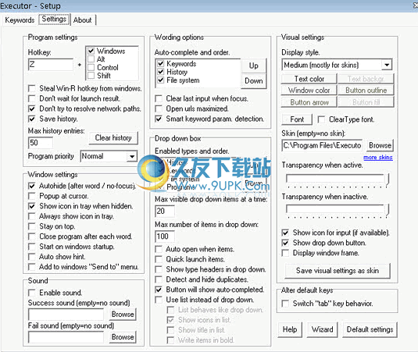Toggle Smart keyword param. detection
This screenshot has height=352, width=418.
(x=159, y=119)
